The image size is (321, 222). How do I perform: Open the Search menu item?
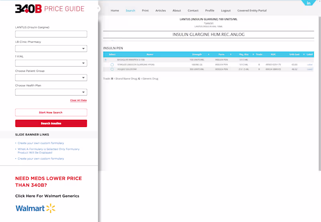(130, 10)
